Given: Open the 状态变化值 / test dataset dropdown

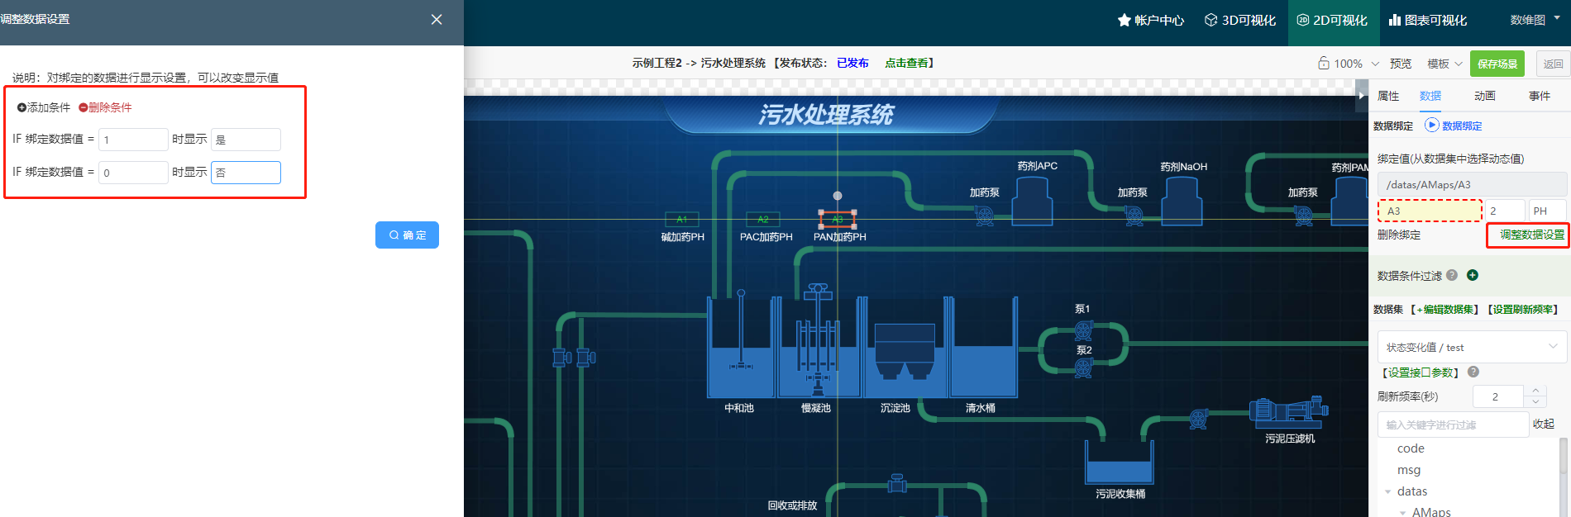Looking at the screenshot, I should click(x=1471, y=347).
